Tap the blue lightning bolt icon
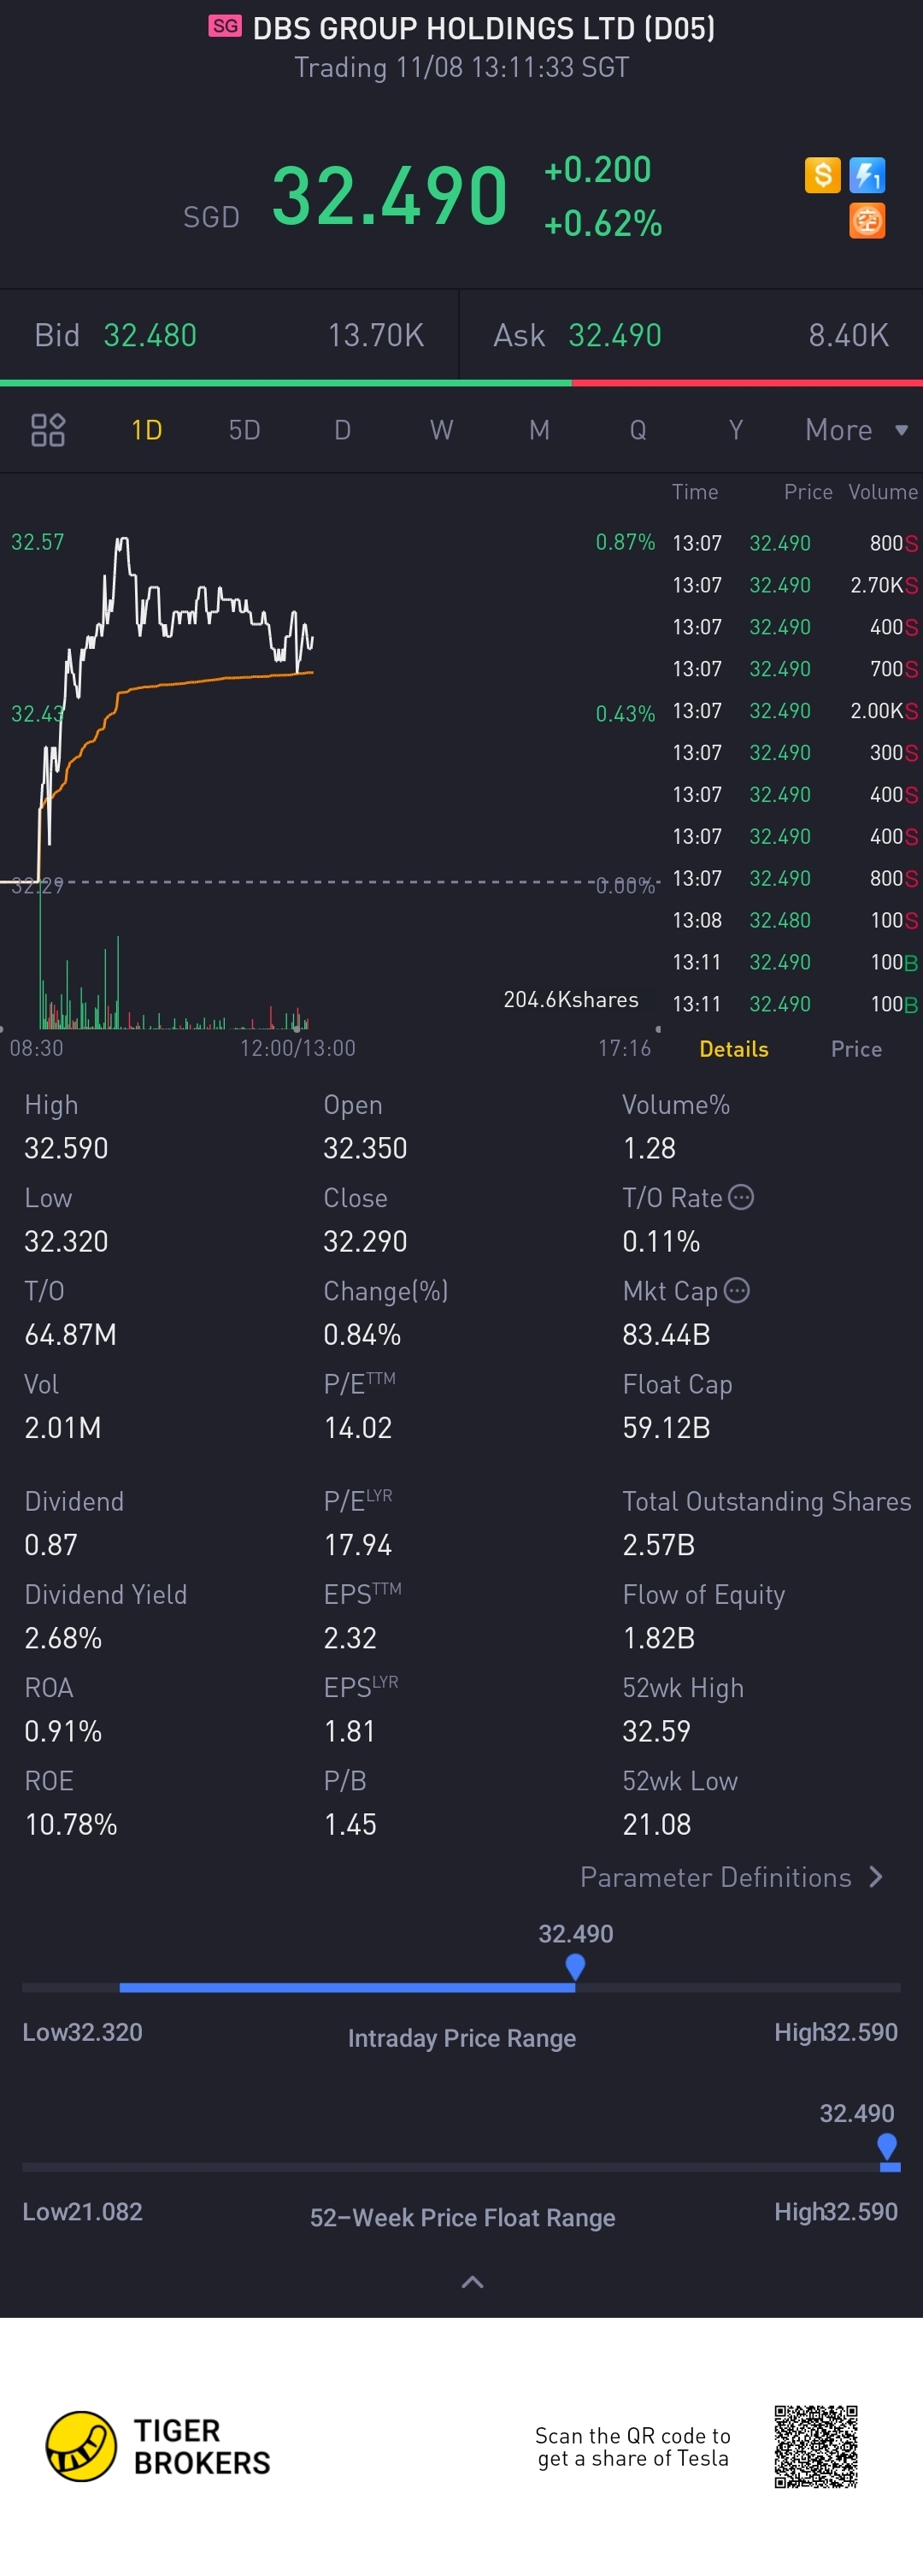 coord(867,175)
